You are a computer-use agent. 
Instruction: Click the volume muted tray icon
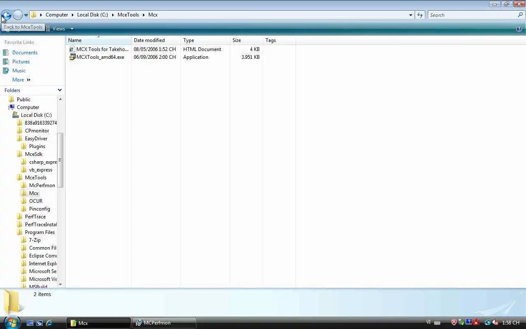pos(495,323)
